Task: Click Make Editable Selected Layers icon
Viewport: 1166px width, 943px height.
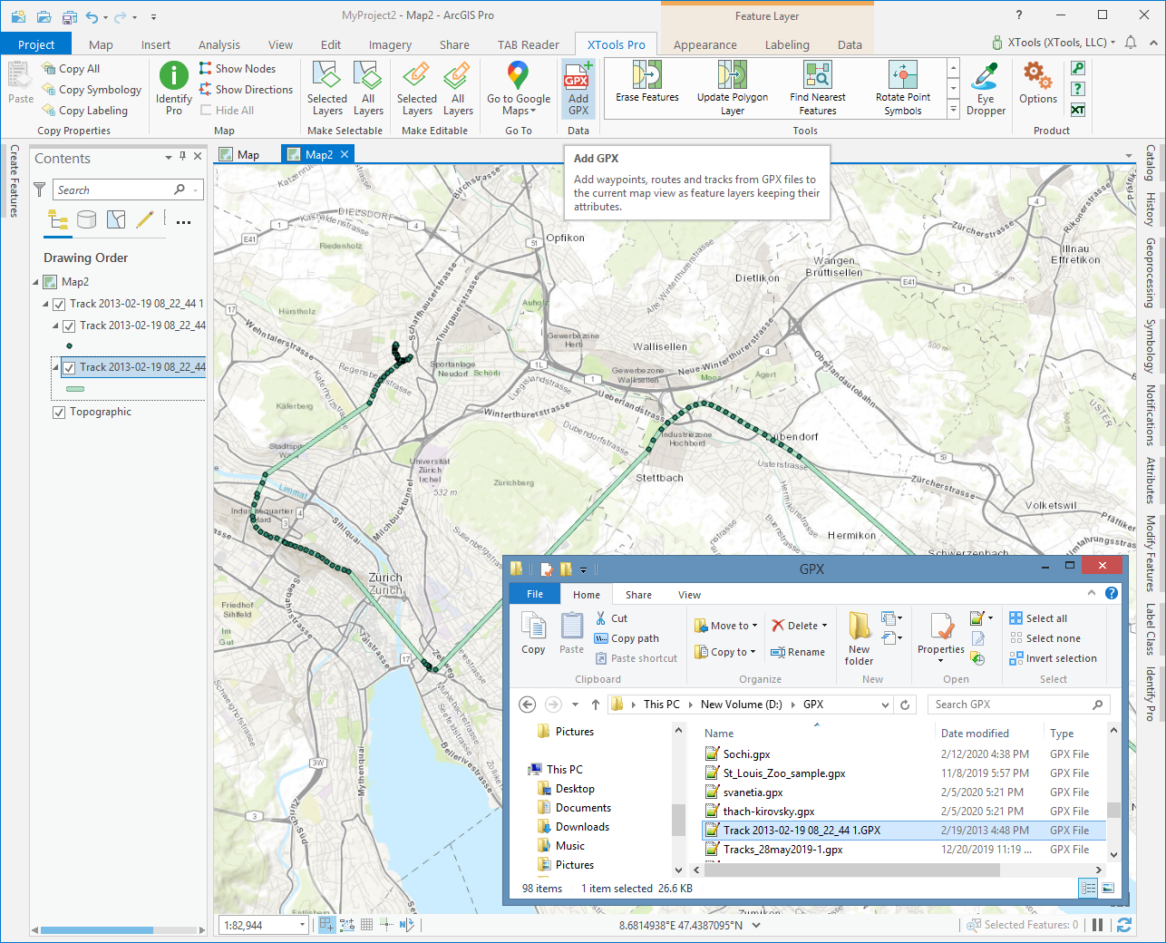Action: click(416, 74)
